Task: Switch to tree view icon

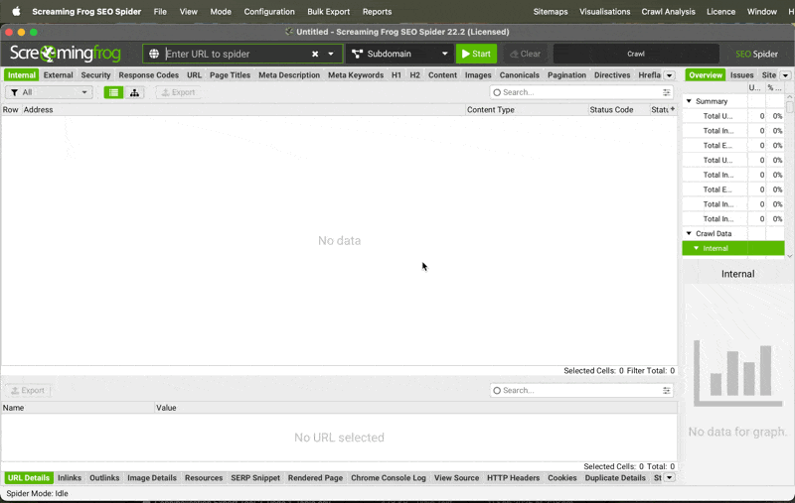Action: (x=135, y=92)
